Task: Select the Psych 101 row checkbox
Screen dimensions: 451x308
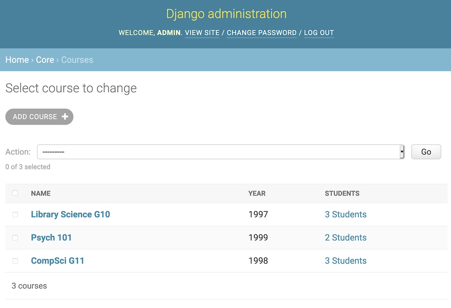Action: coord(15,238)
